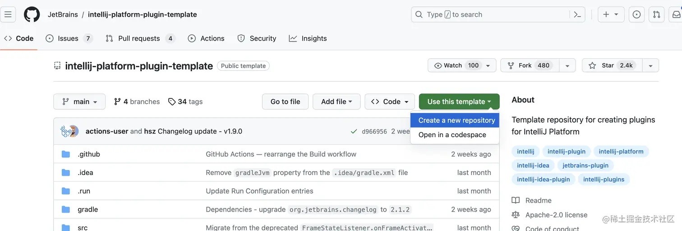This screenshot has width=682, height=231.
Task: Open the issues icon in header
Action: (636, 14)
